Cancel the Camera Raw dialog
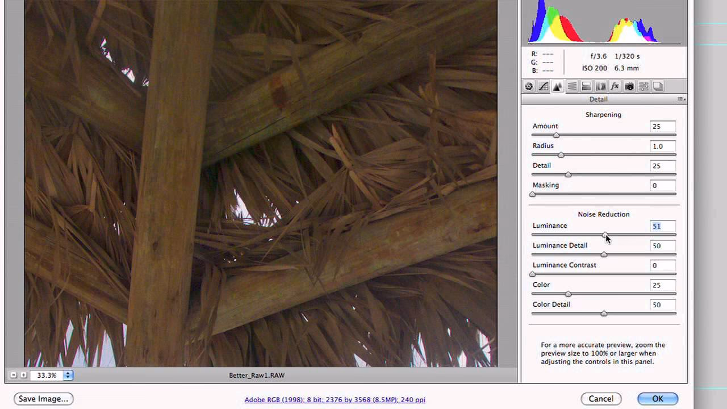 pyautogui.click(x=601, y=399)
